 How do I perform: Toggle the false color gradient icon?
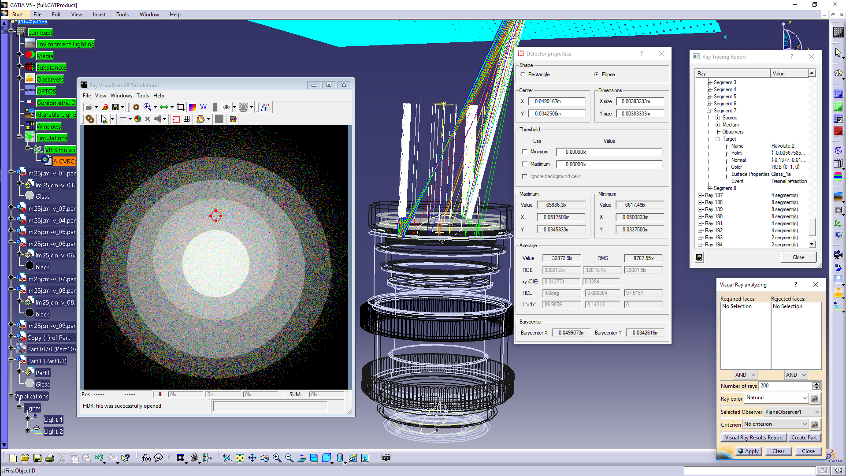coord(192,107)
